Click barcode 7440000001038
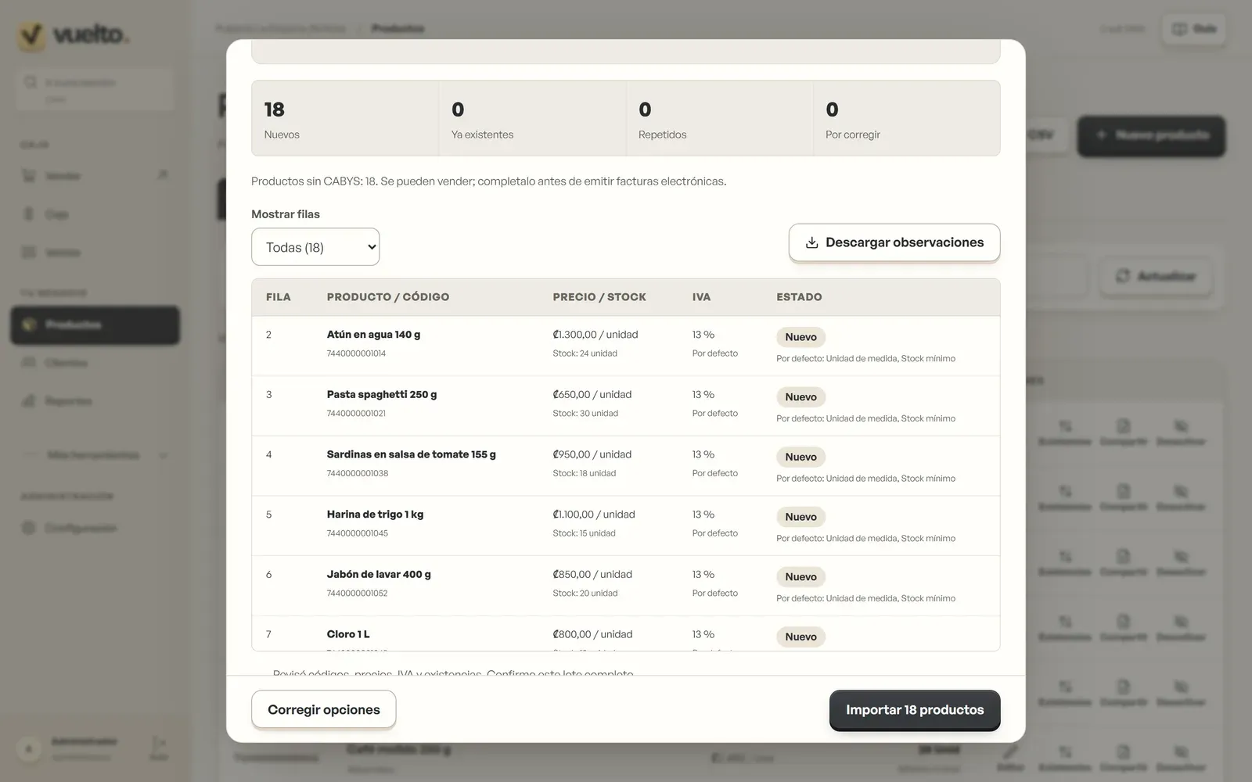 coord(358,474)
